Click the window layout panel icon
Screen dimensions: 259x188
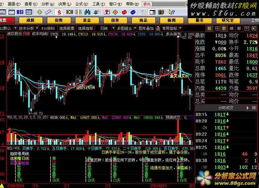pyautogui.click(x=152, y=12)
